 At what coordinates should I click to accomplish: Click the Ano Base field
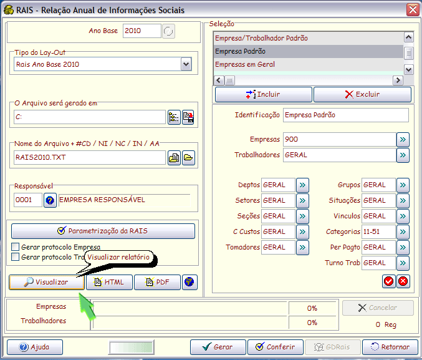pos(142,31)
